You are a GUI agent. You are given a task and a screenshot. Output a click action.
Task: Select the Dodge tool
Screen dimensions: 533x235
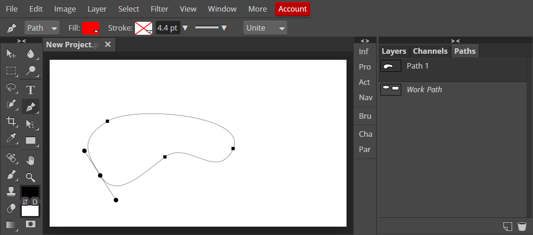coord(31,70)
